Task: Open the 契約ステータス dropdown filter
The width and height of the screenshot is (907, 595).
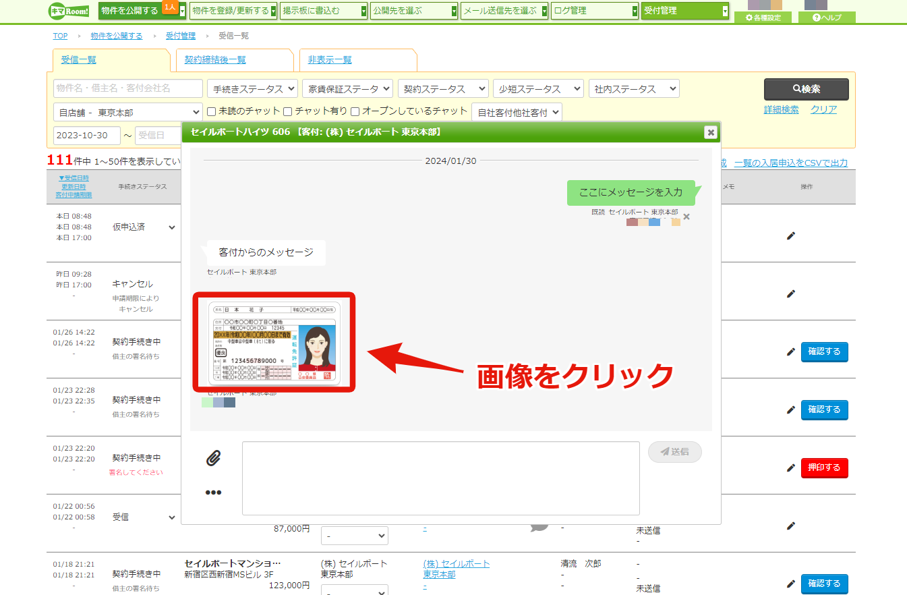Action: 443,88
